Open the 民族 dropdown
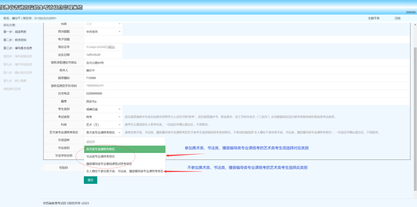 103,24
